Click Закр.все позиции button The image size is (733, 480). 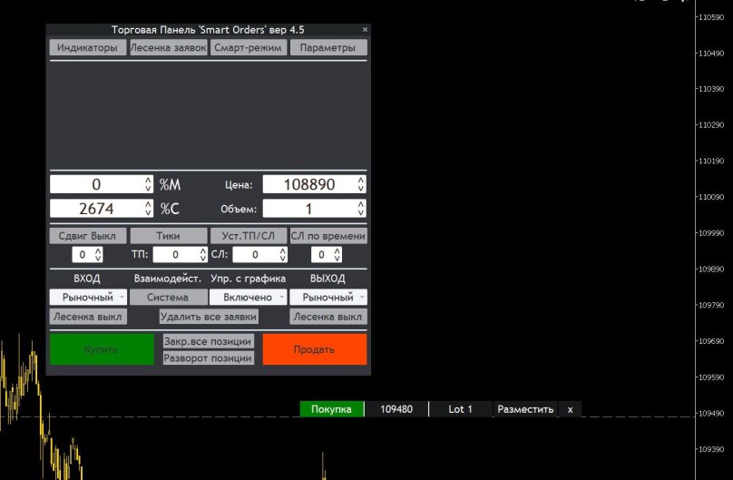[208, 342]
